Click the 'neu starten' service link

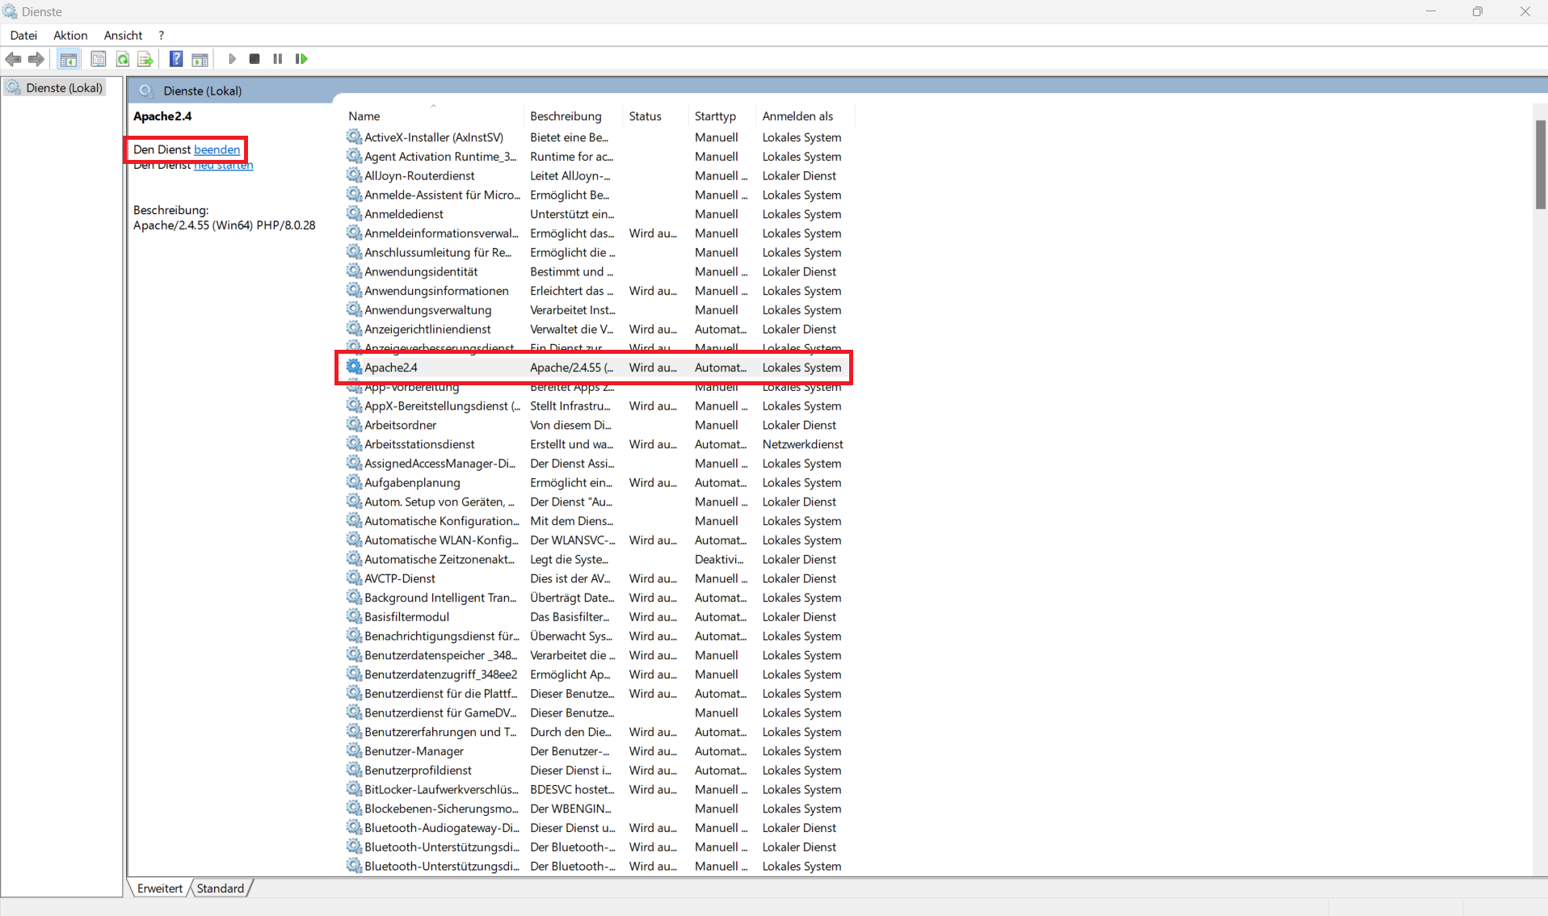tap(223, 166)
